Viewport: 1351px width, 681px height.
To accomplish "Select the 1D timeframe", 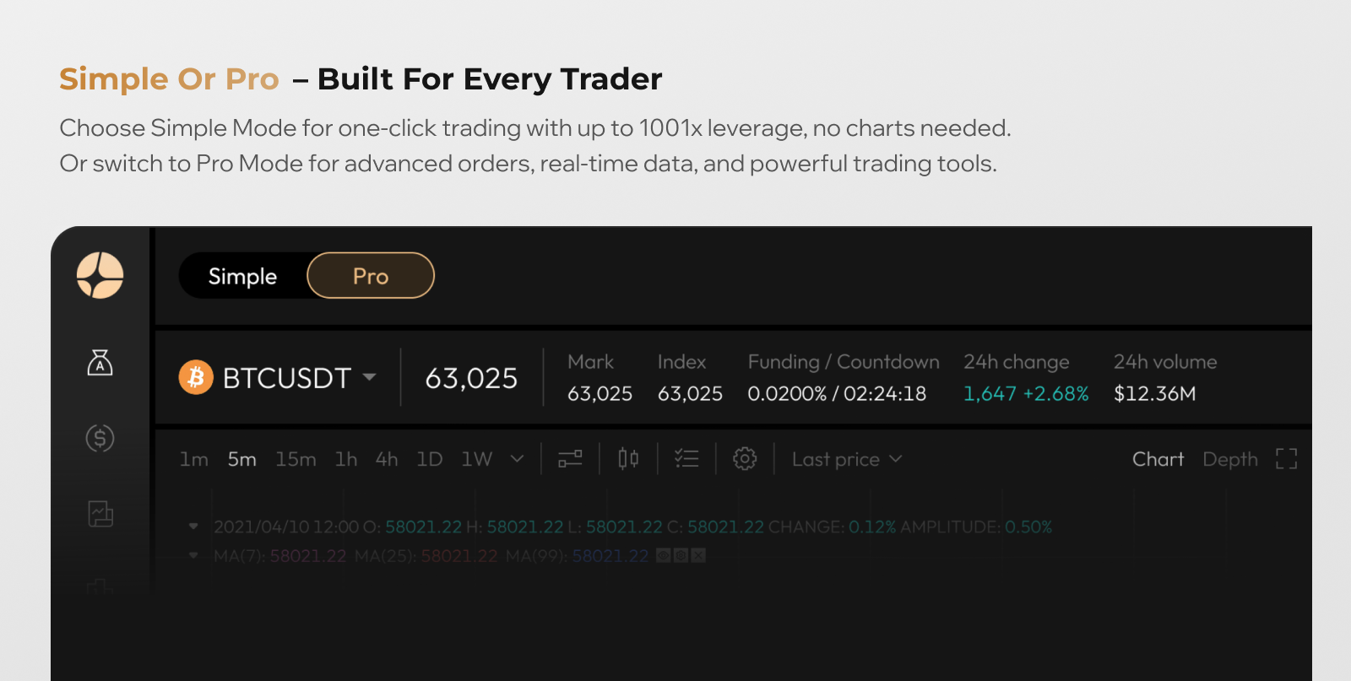I will coord(429,459).
